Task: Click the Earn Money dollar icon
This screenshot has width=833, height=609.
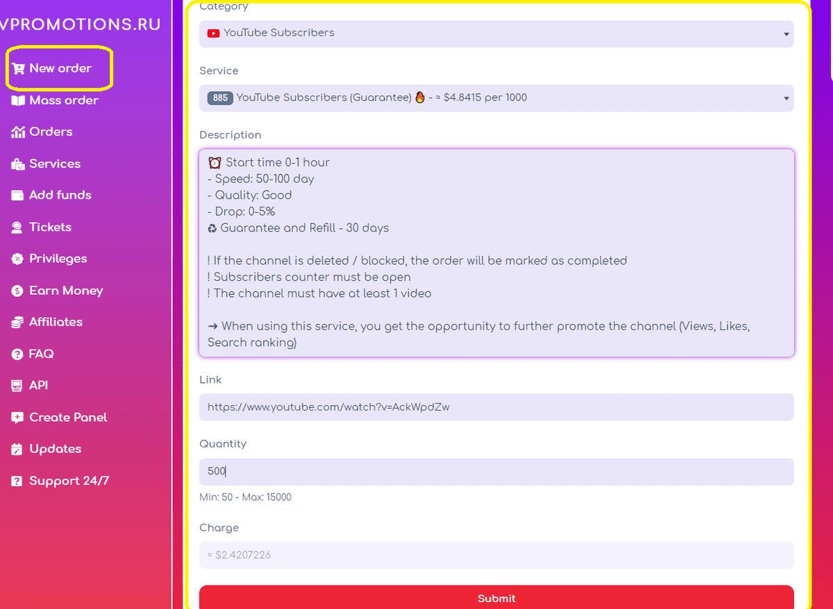Action: pyautogui.click(x=17, y=291)
